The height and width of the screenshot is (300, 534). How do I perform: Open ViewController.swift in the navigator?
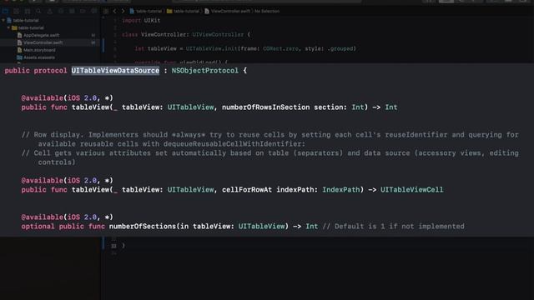(43, 42)
